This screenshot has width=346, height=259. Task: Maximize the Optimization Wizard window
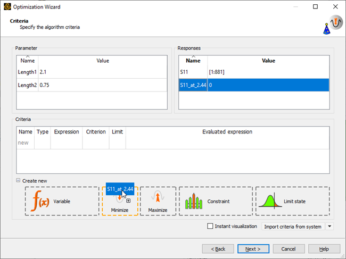click(x=316, y=6)
